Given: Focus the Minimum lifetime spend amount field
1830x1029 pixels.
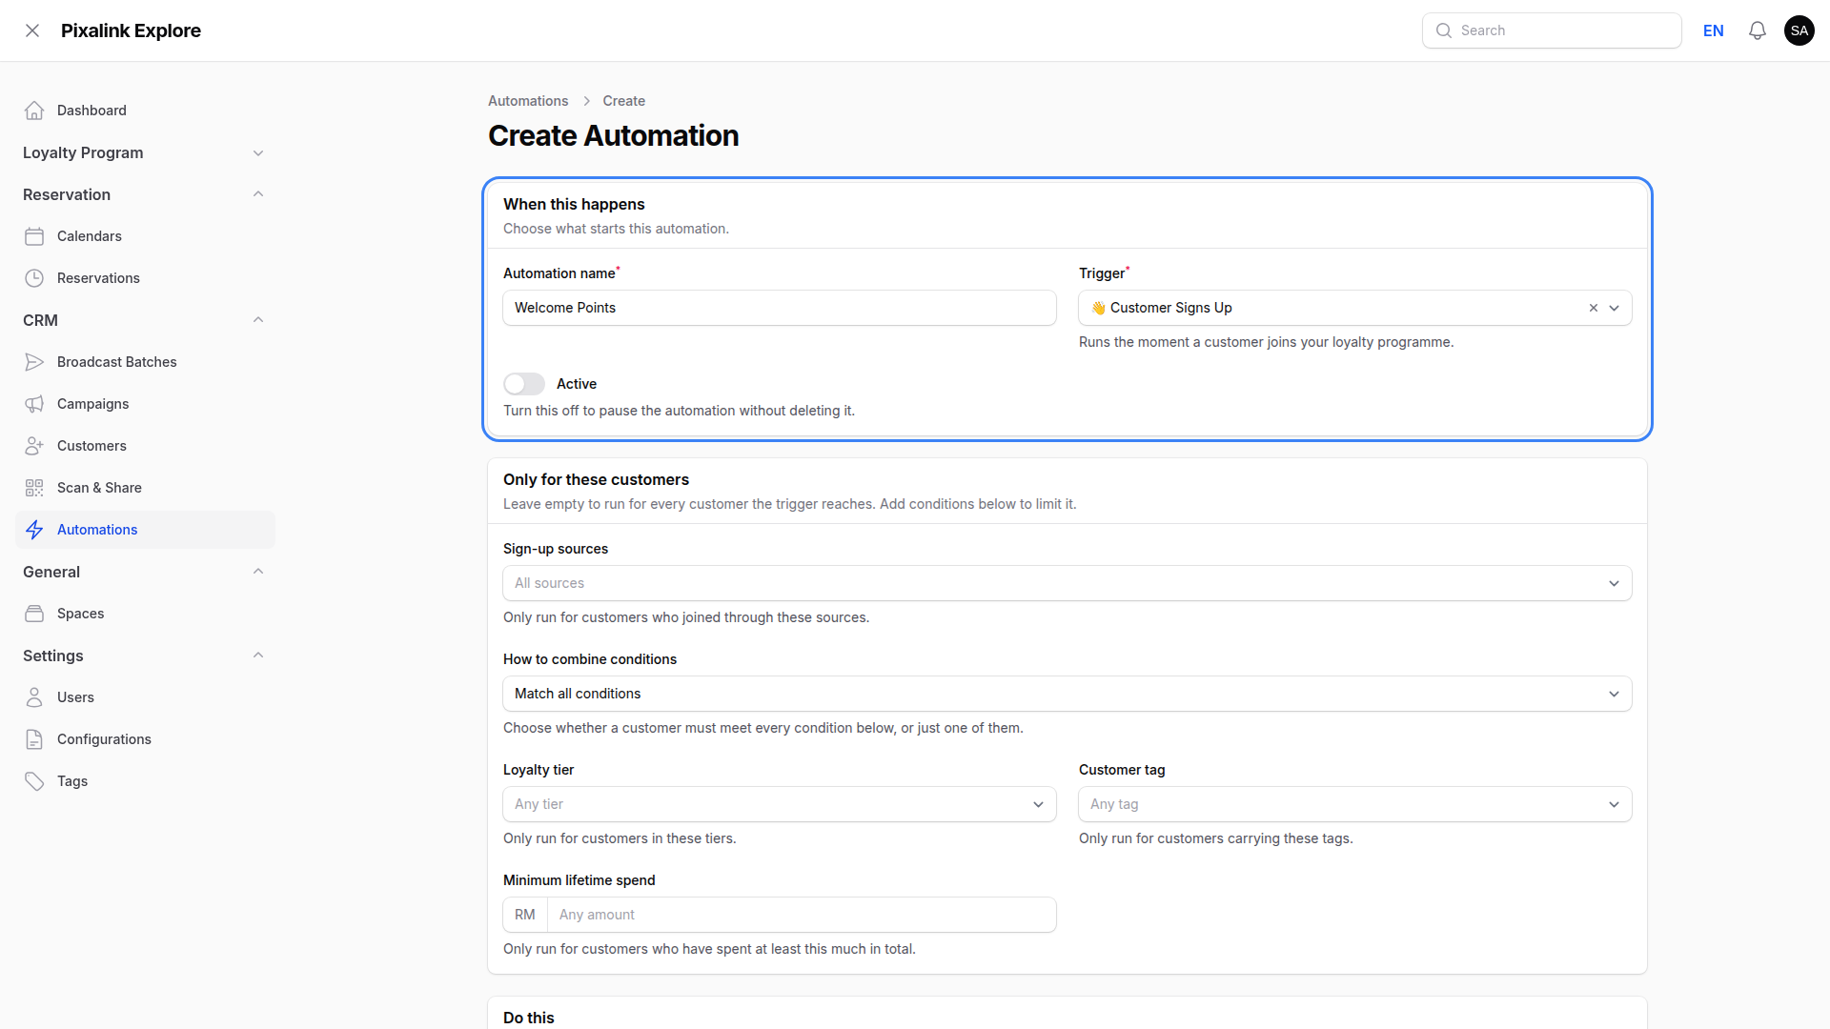Looking at the screenshot, I should pos(802,915).
